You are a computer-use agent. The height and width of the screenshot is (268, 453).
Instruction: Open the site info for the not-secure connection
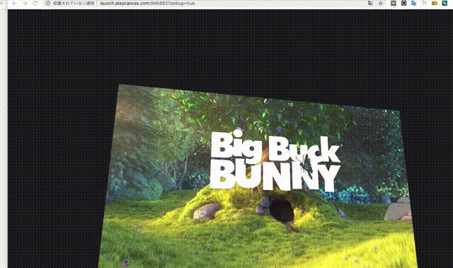pos(70,4)
